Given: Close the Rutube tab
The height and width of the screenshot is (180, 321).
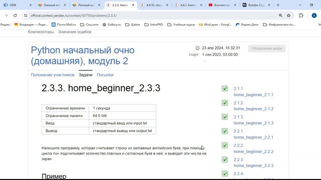Looking at the screenshot, I should click(269, 5).
